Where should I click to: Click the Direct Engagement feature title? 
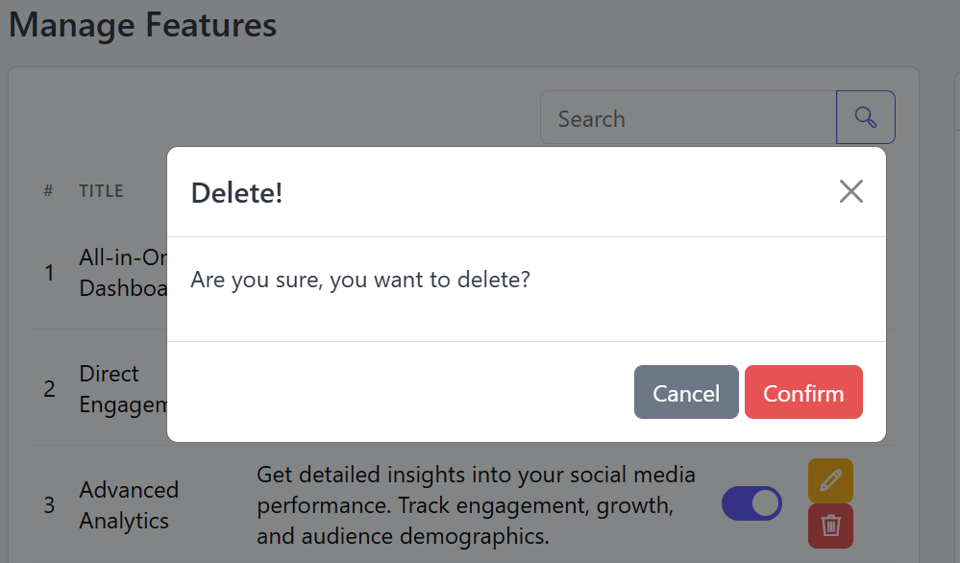pos(122,388)
